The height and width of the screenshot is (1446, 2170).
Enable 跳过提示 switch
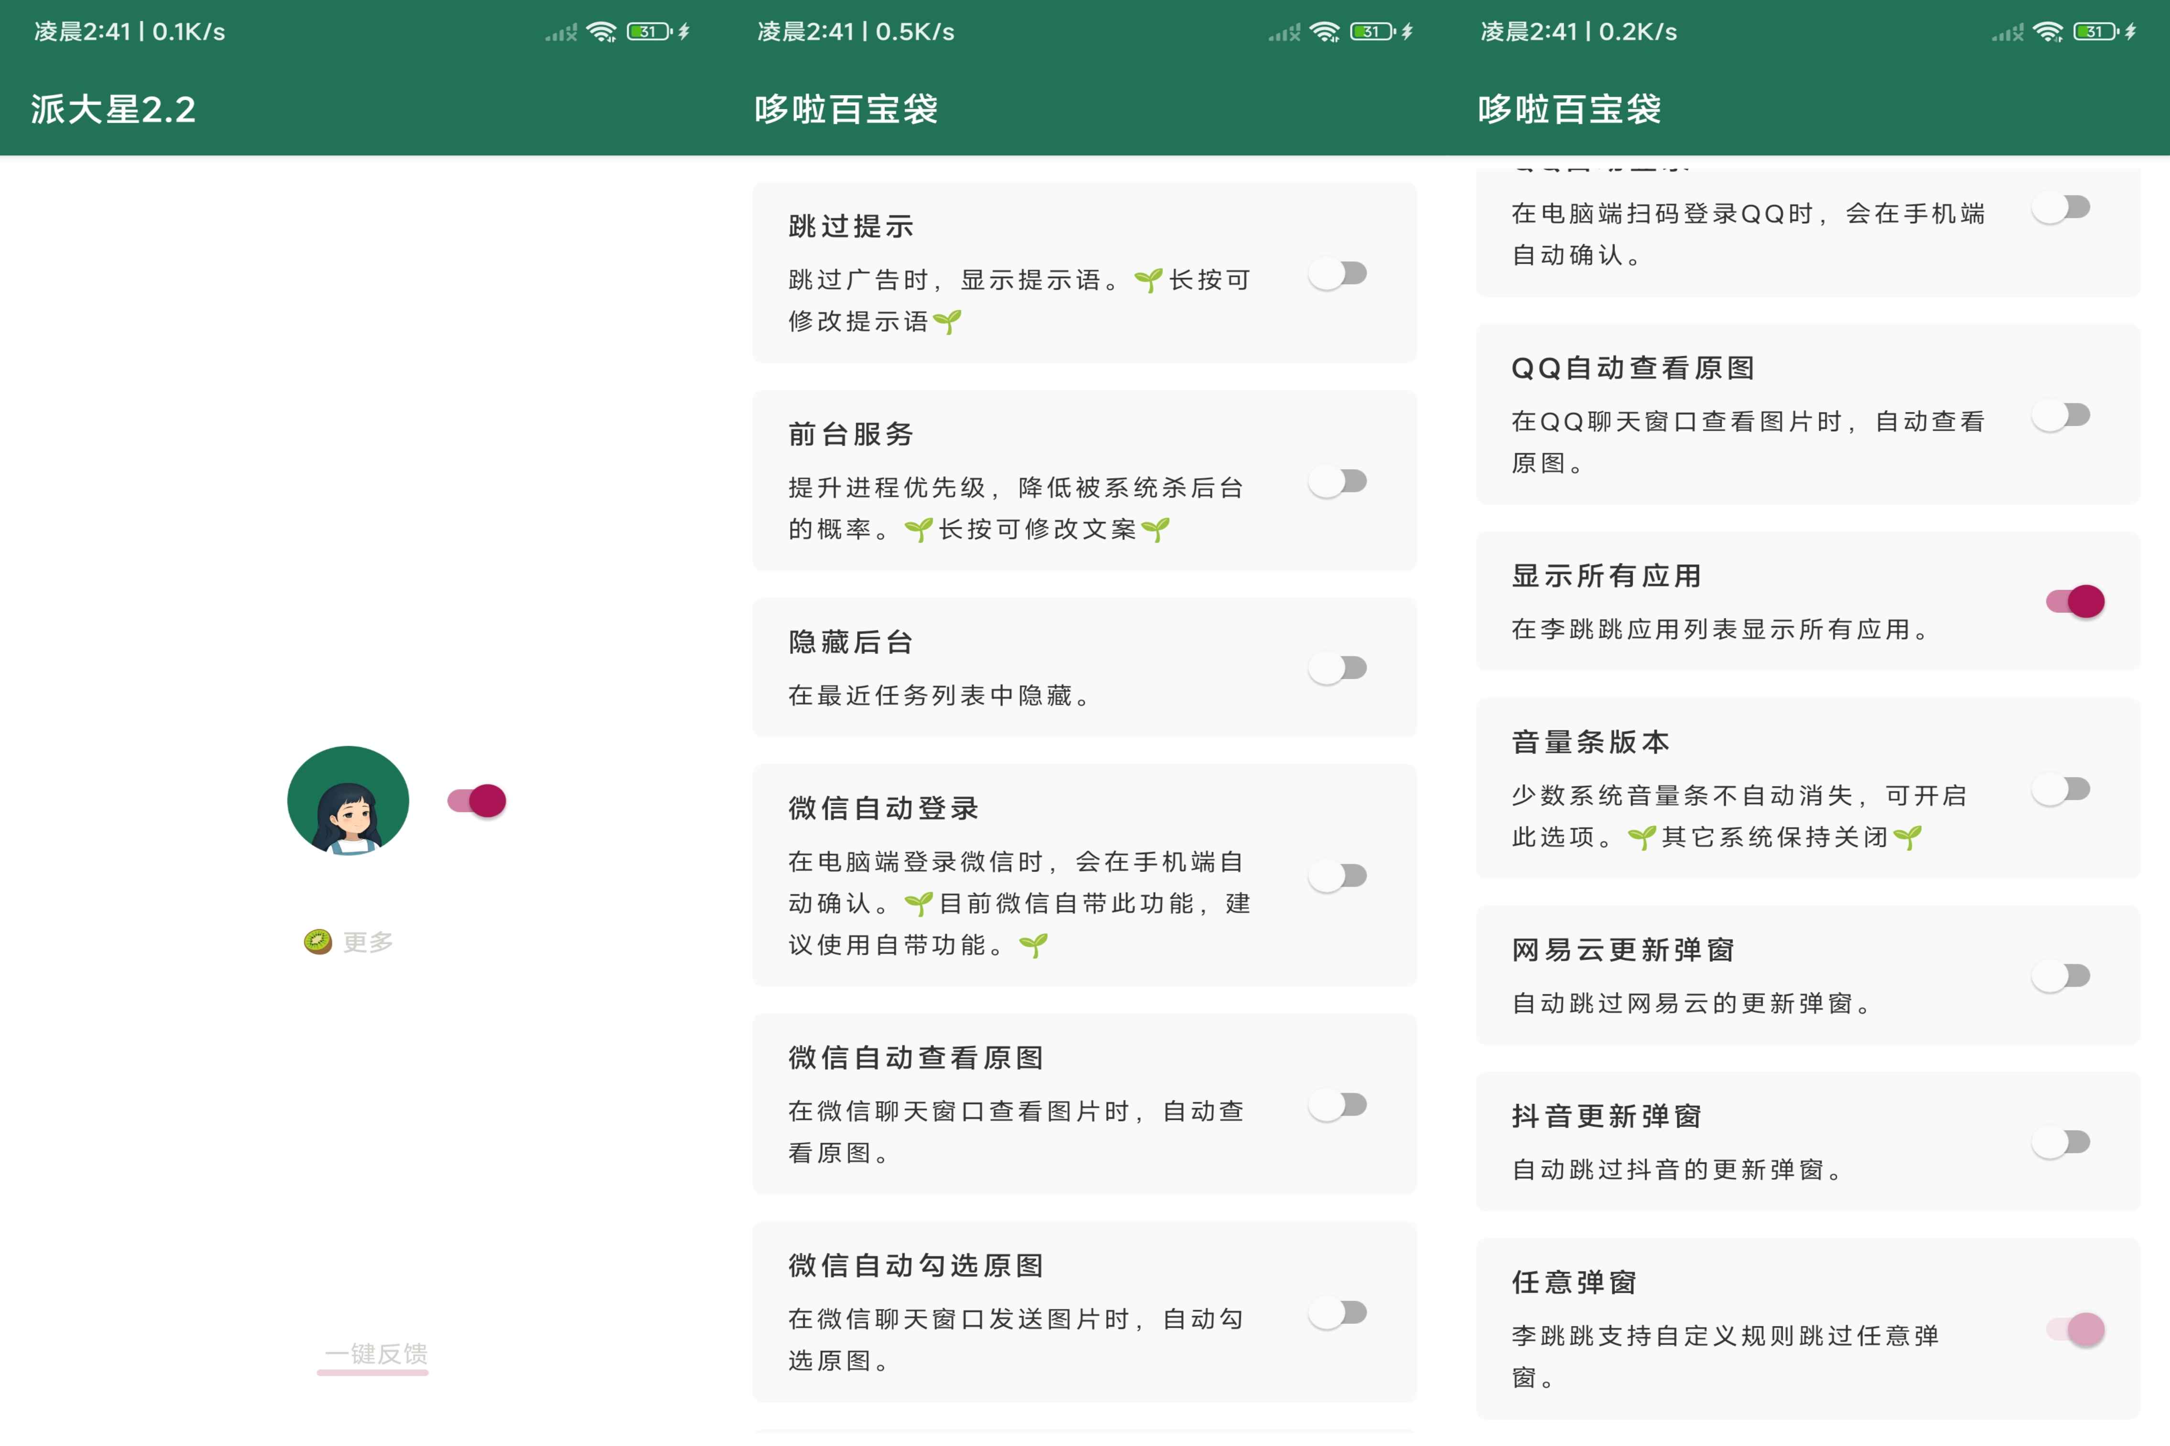(1338, 274)
